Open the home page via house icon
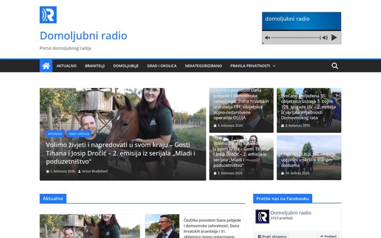The width and height of the screenshot is (381, 238). (46, 66)
